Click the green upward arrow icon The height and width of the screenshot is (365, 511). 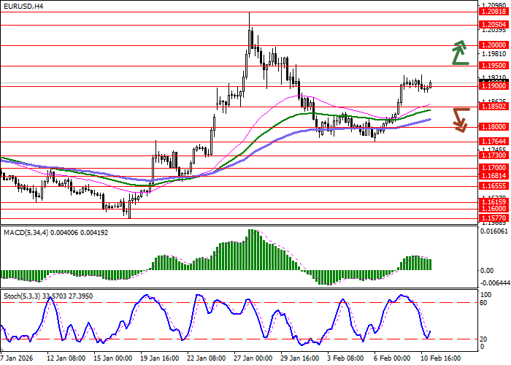pos(459,53)
